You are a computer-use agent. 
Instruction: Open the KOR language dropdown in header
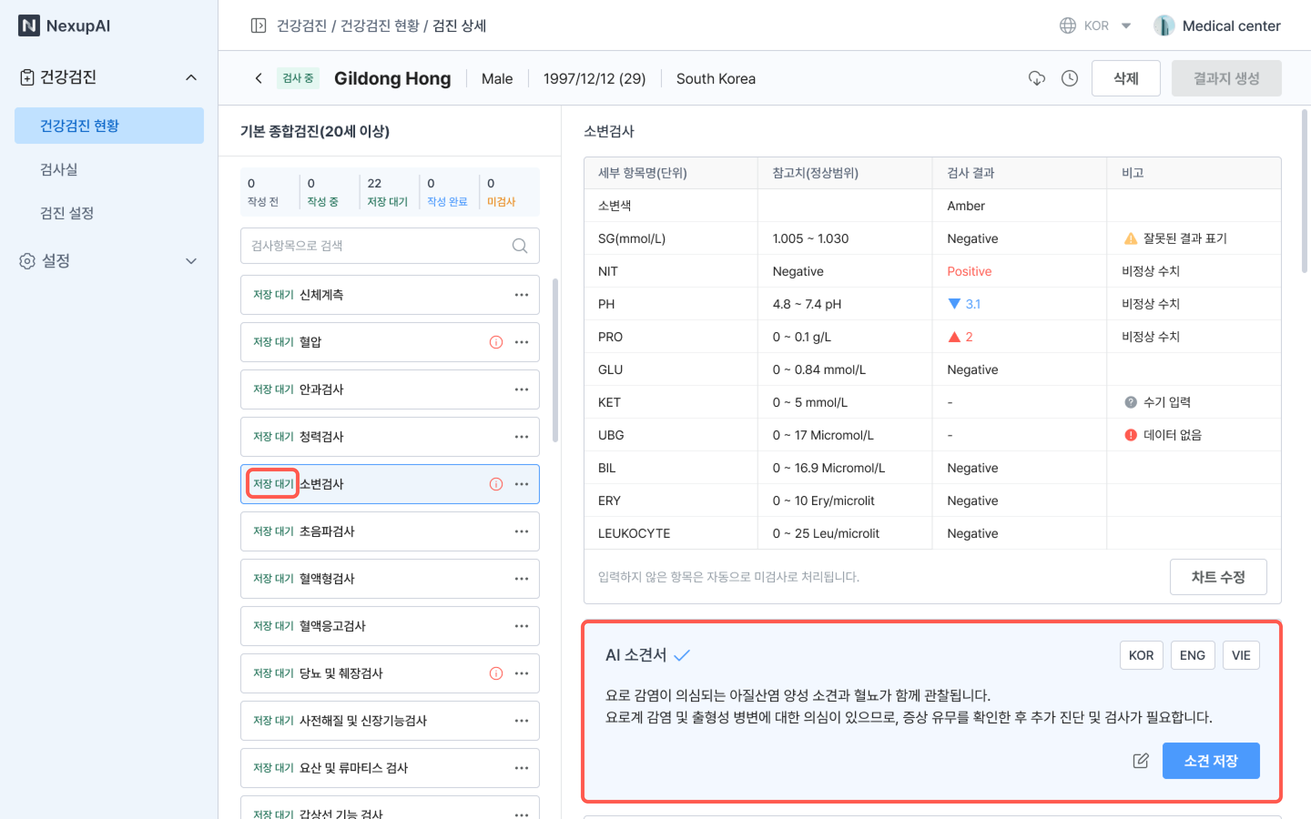click(1096, 25)
